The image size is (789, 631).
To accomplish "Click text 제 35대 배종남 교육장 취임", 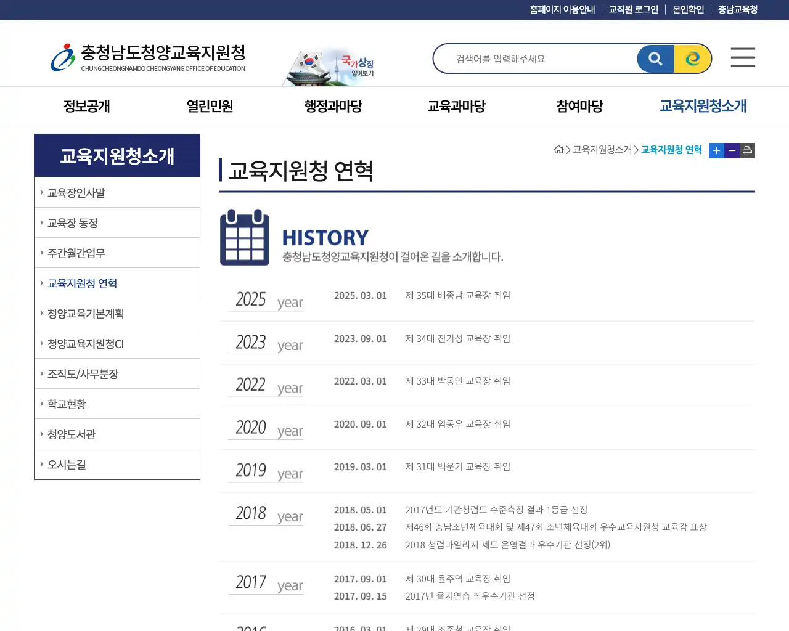I will 458,296.
